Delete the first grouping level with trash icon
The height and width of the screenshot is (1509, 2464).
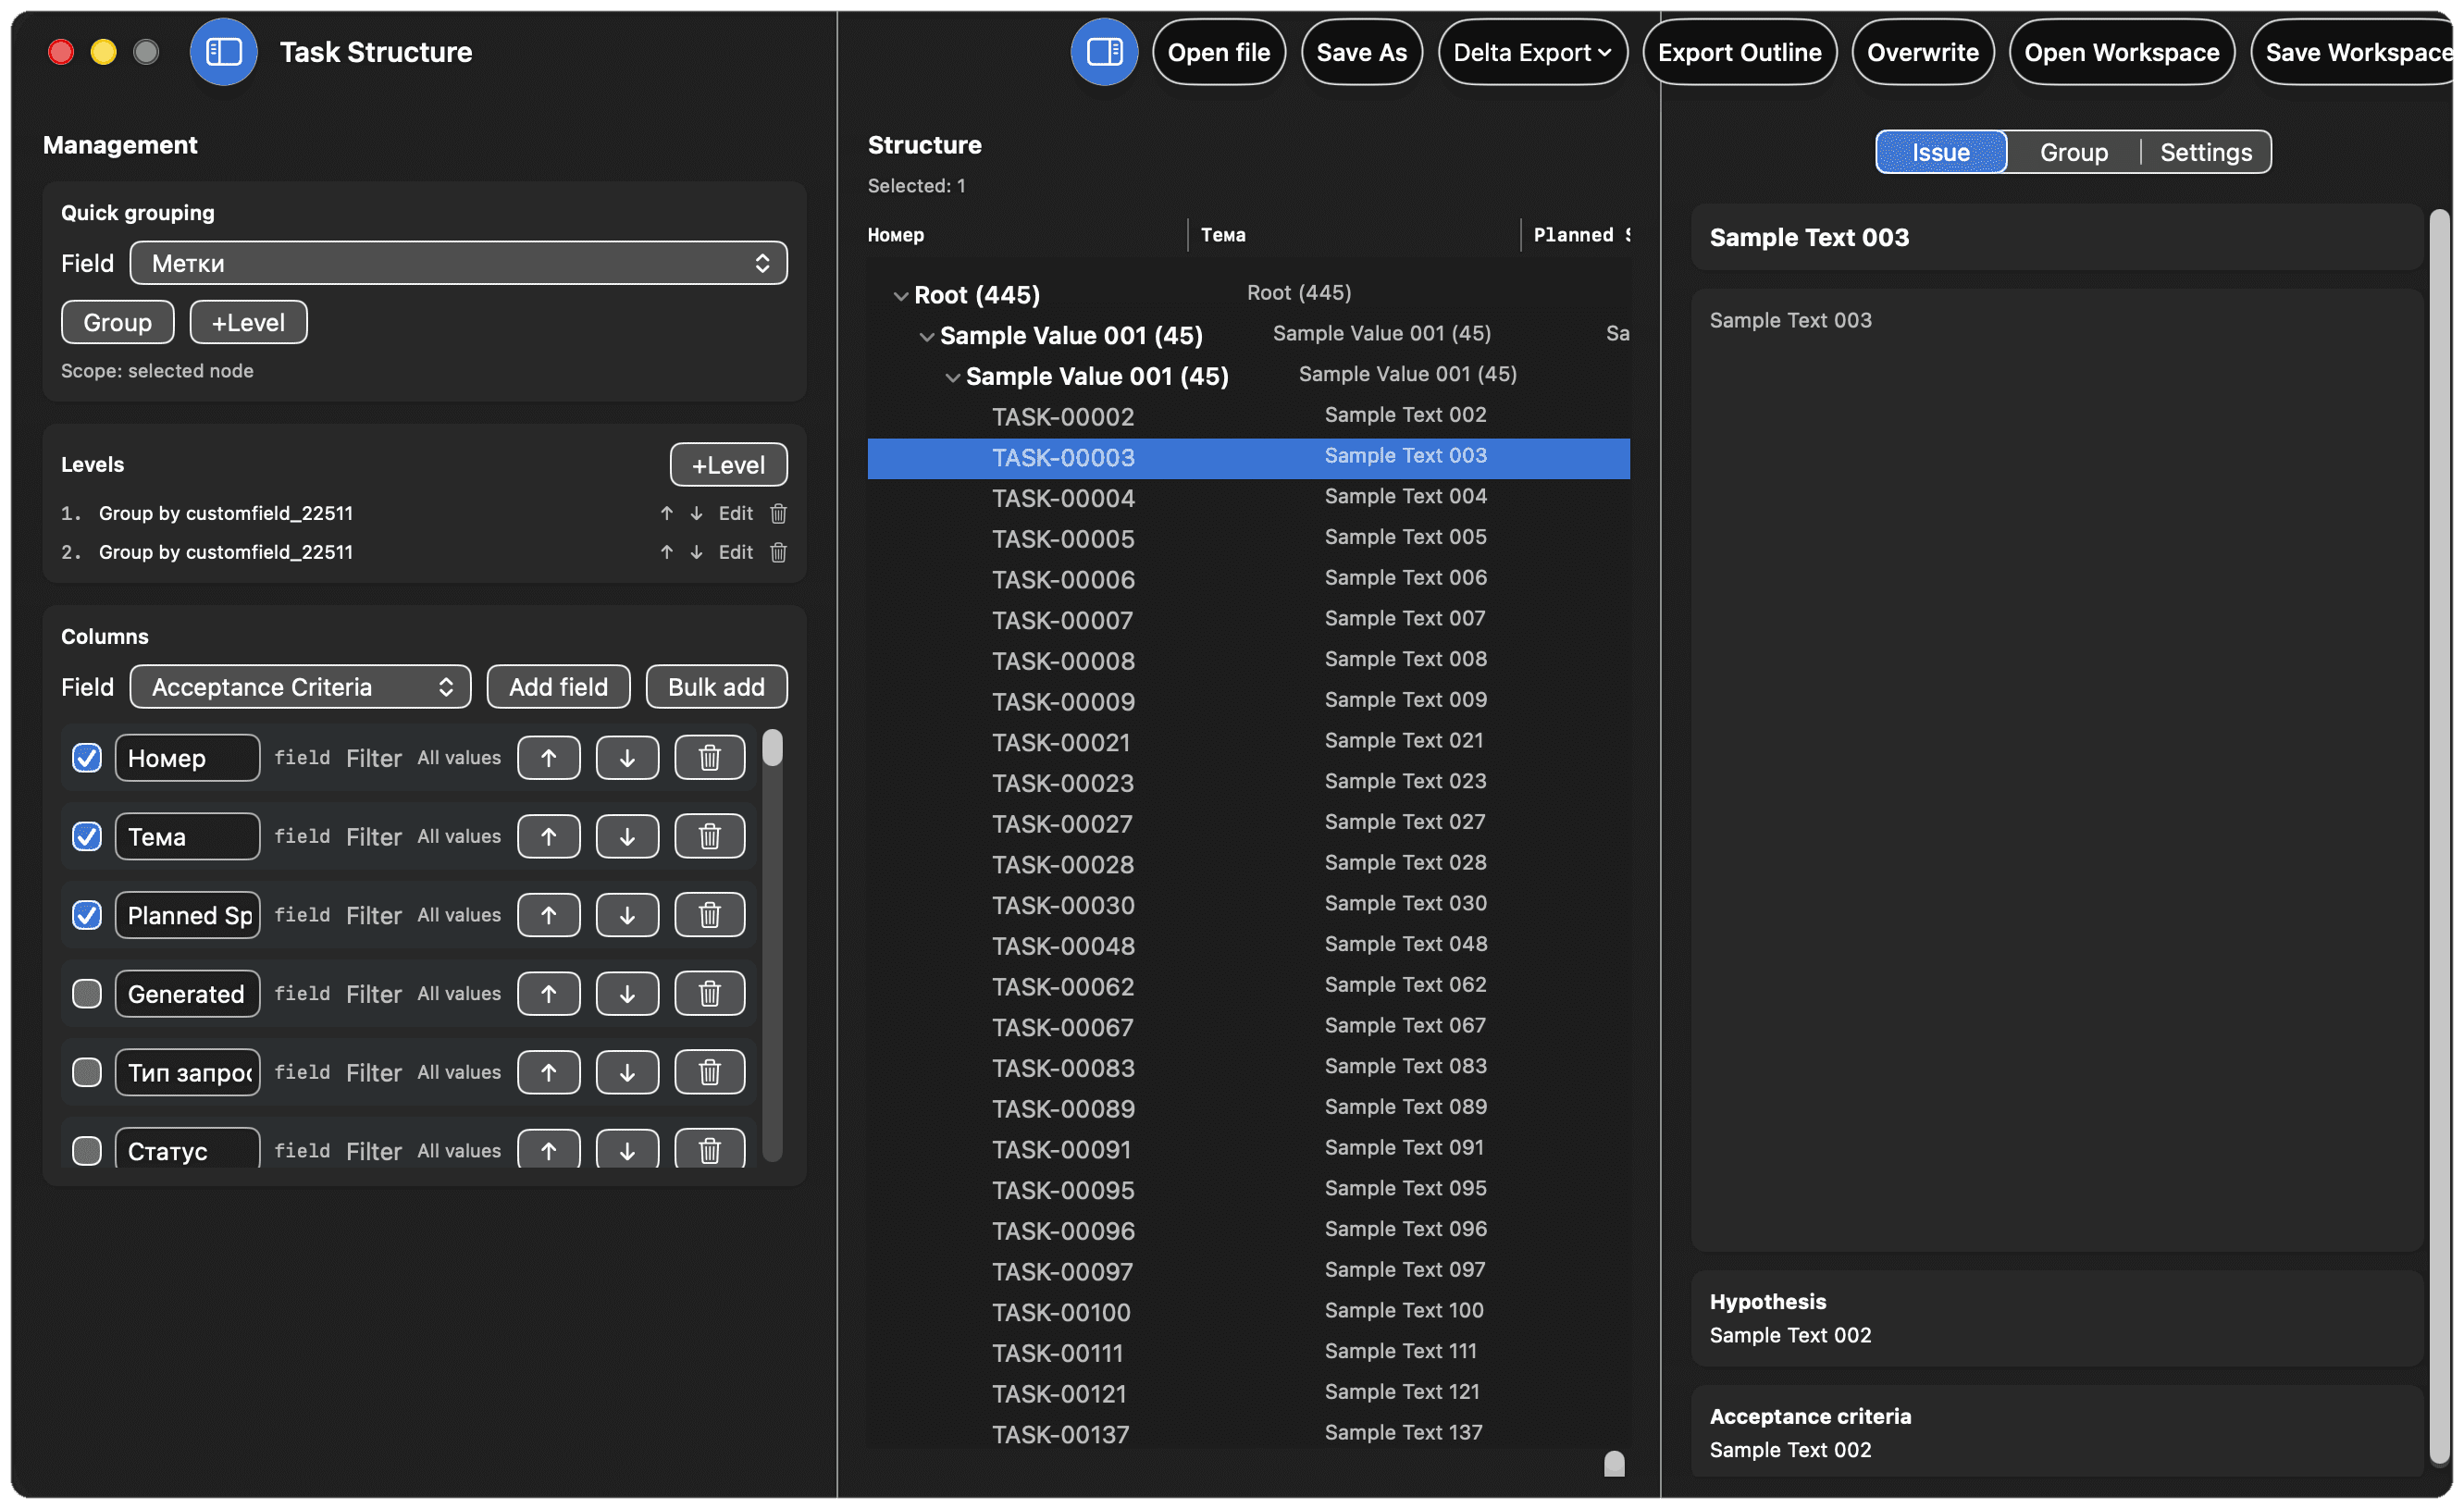coord(778,513)
